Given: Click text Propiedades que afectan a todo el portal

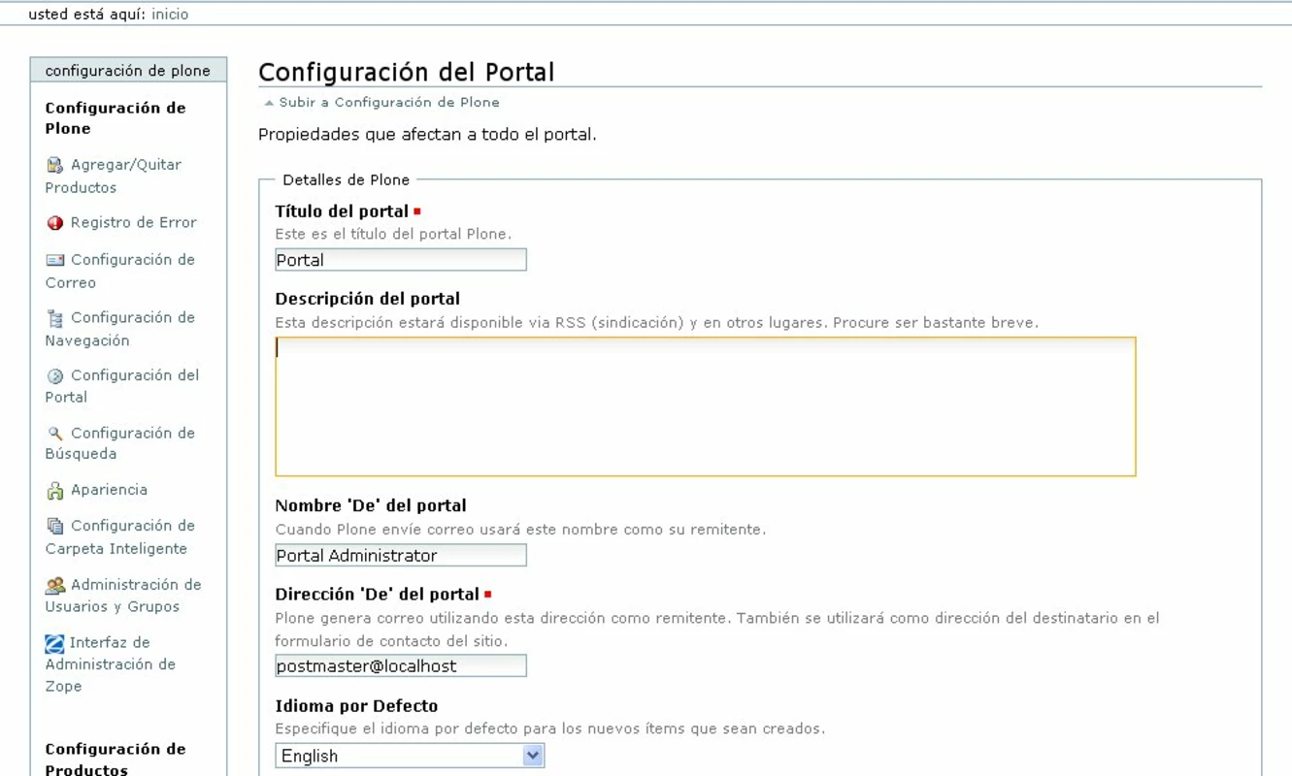Looking at the screenshot, I should pyautogui.click(x=427, y=135).
